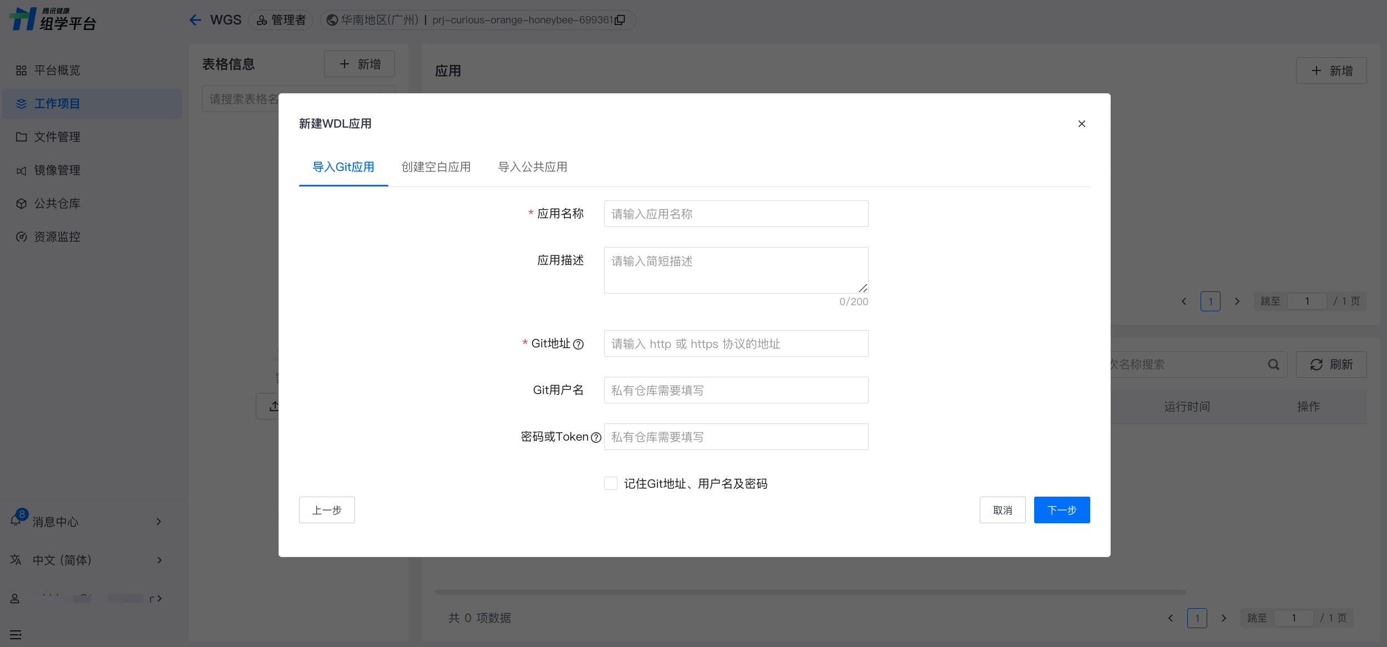Viewport: 1387px width, 647px height.
Task: Click the hamburger menu icon at the bottom left
Action: (16, 634)
